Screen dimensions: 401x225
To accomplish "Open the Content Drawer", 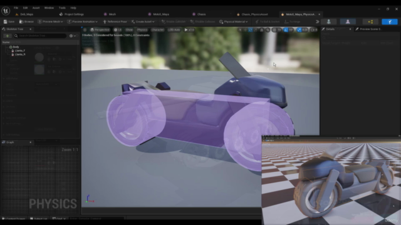I will tap(14, 219).
